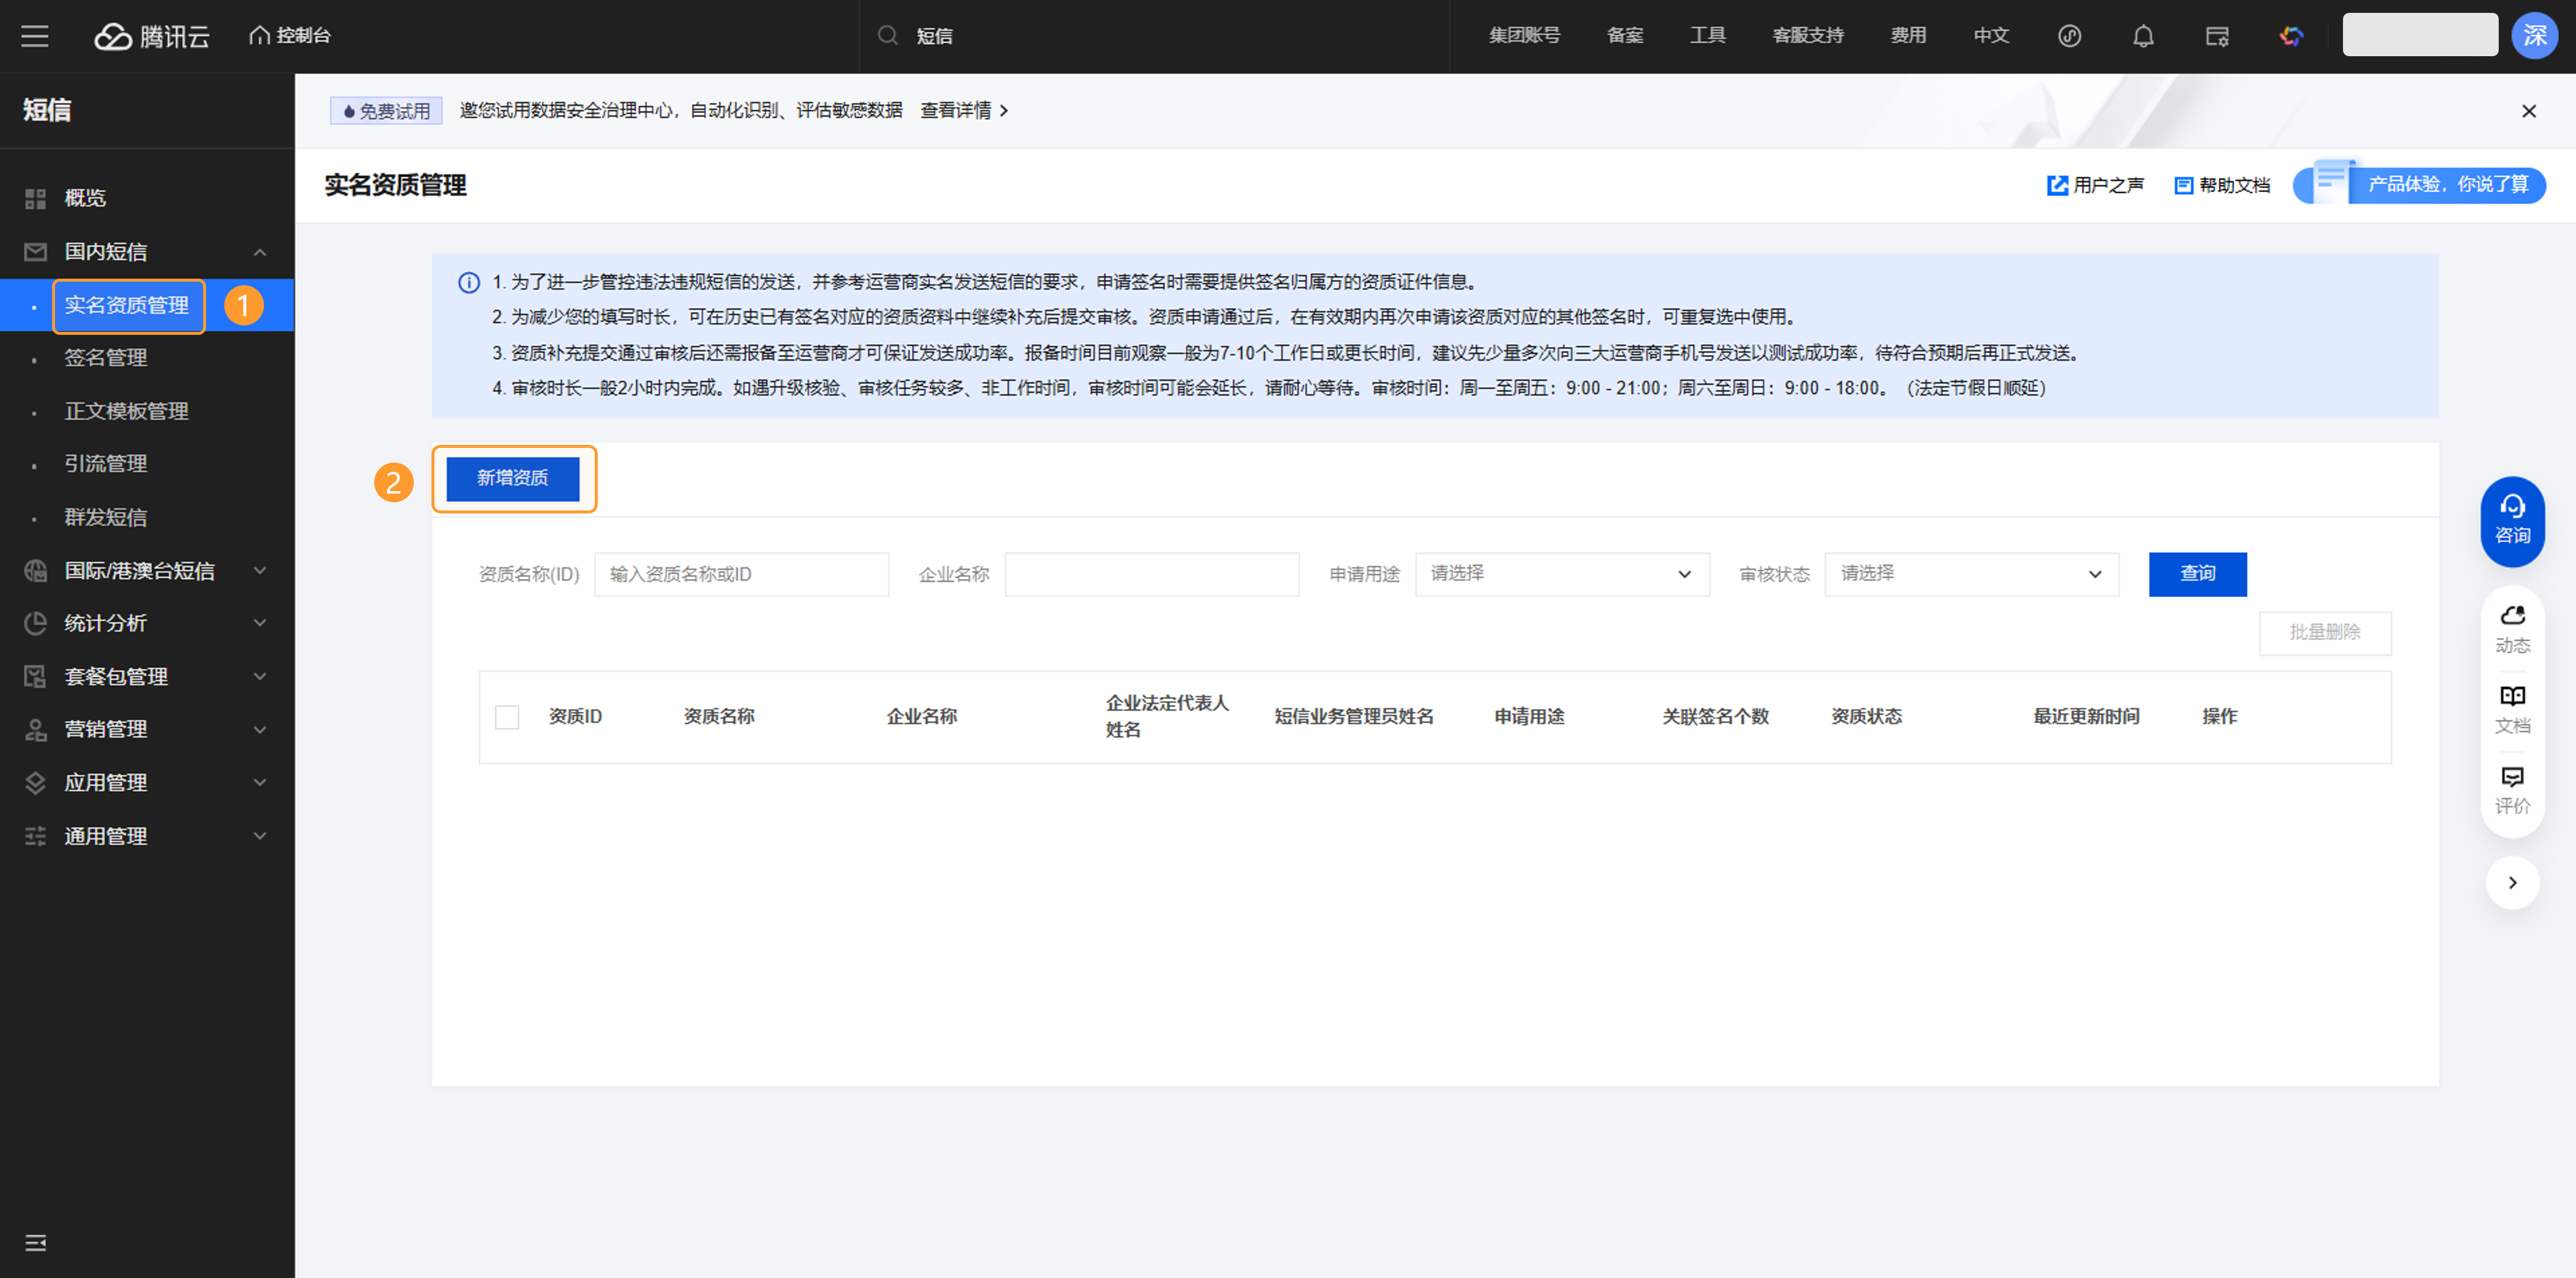2576x1278 pixels.
Task: Select 签名管理 in the sidebar
Action: [106, 358]
